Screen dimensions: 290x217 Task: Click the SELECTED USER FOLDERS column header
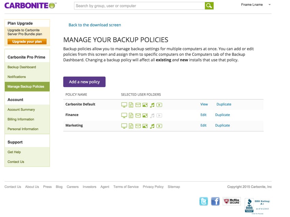[141, 95]
